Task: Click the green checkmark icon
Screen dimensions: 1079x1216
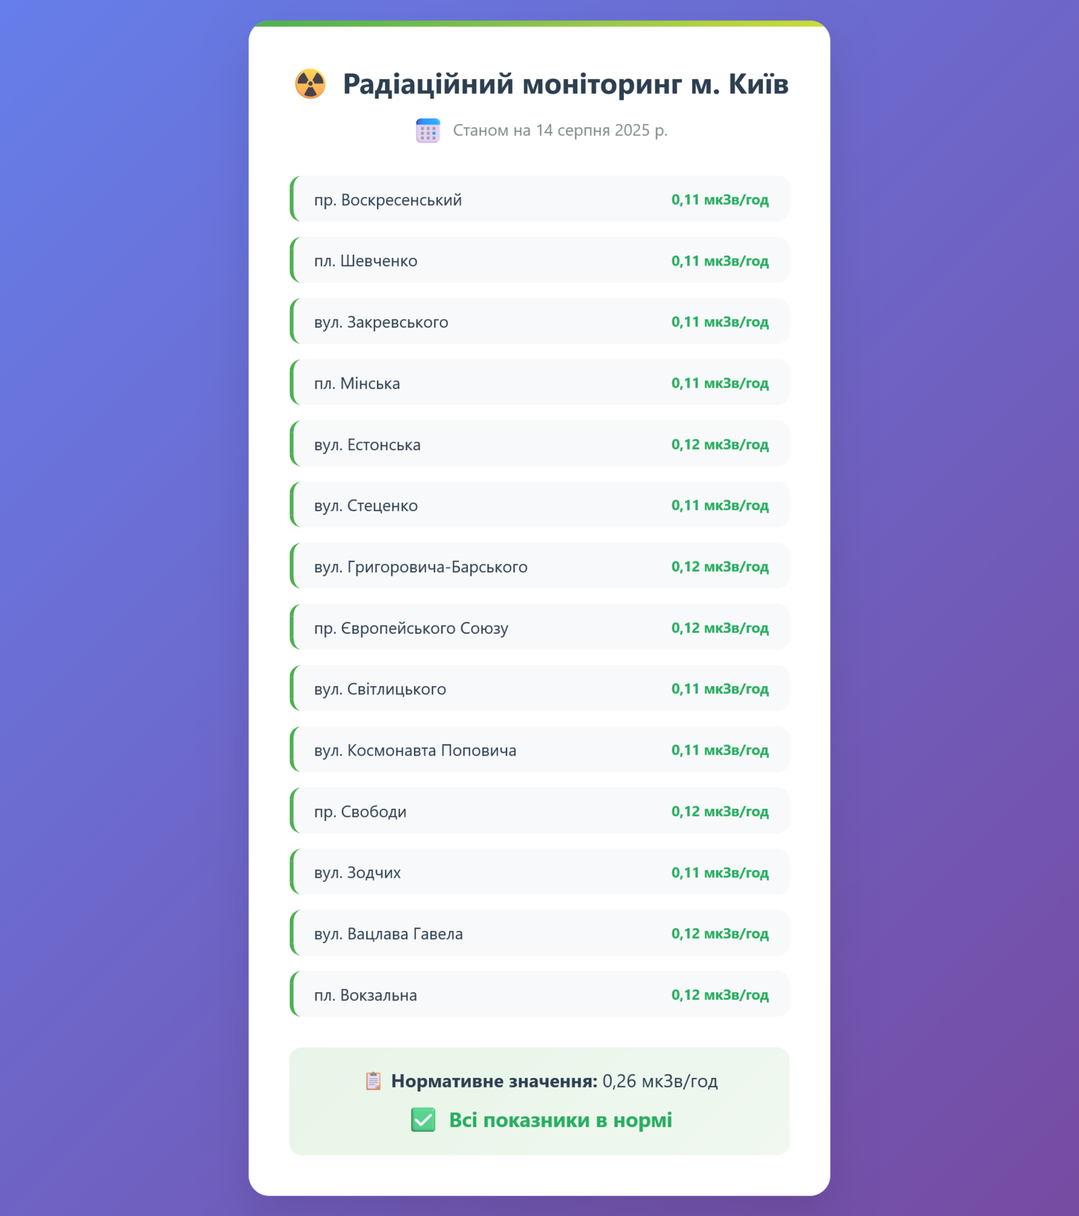Action: click(424, 1120)
